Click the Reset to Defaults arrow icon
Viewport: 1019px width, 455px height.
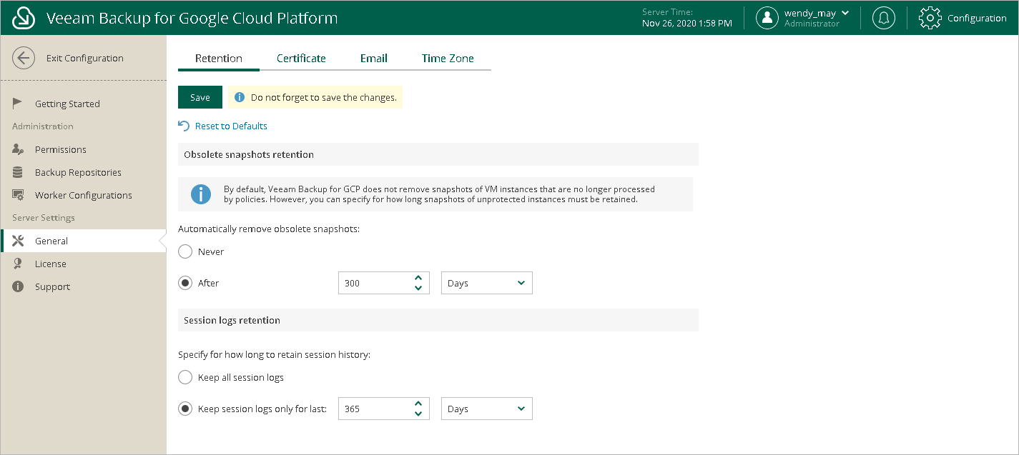coord(184,126)
